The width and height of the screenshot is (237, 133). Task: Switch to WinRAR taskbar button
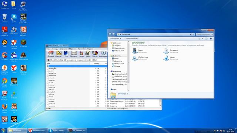point(77,130)
